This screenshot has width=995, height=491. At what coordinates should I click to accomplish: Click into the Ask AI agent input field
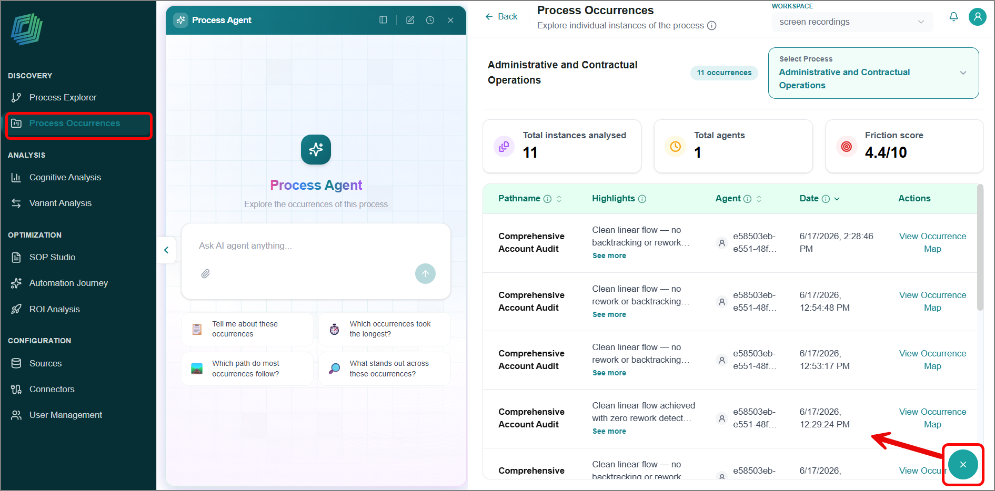pos(316,245)
